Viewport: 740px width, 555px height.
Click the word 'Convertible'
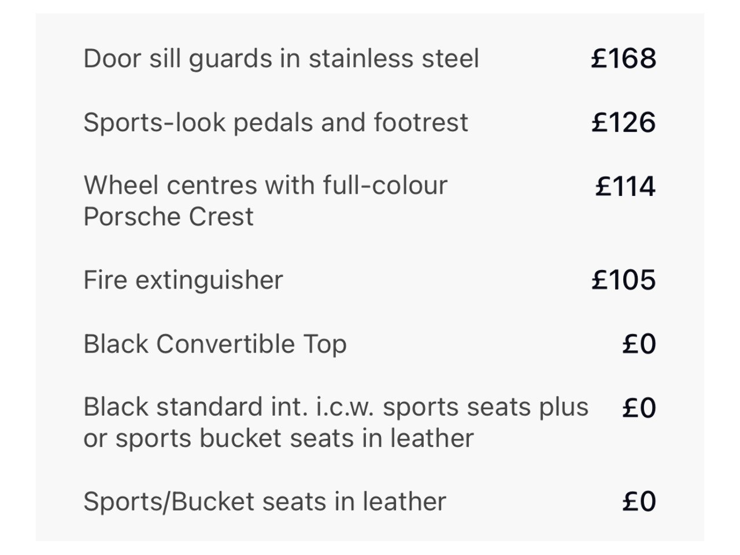tap(225, 344)
